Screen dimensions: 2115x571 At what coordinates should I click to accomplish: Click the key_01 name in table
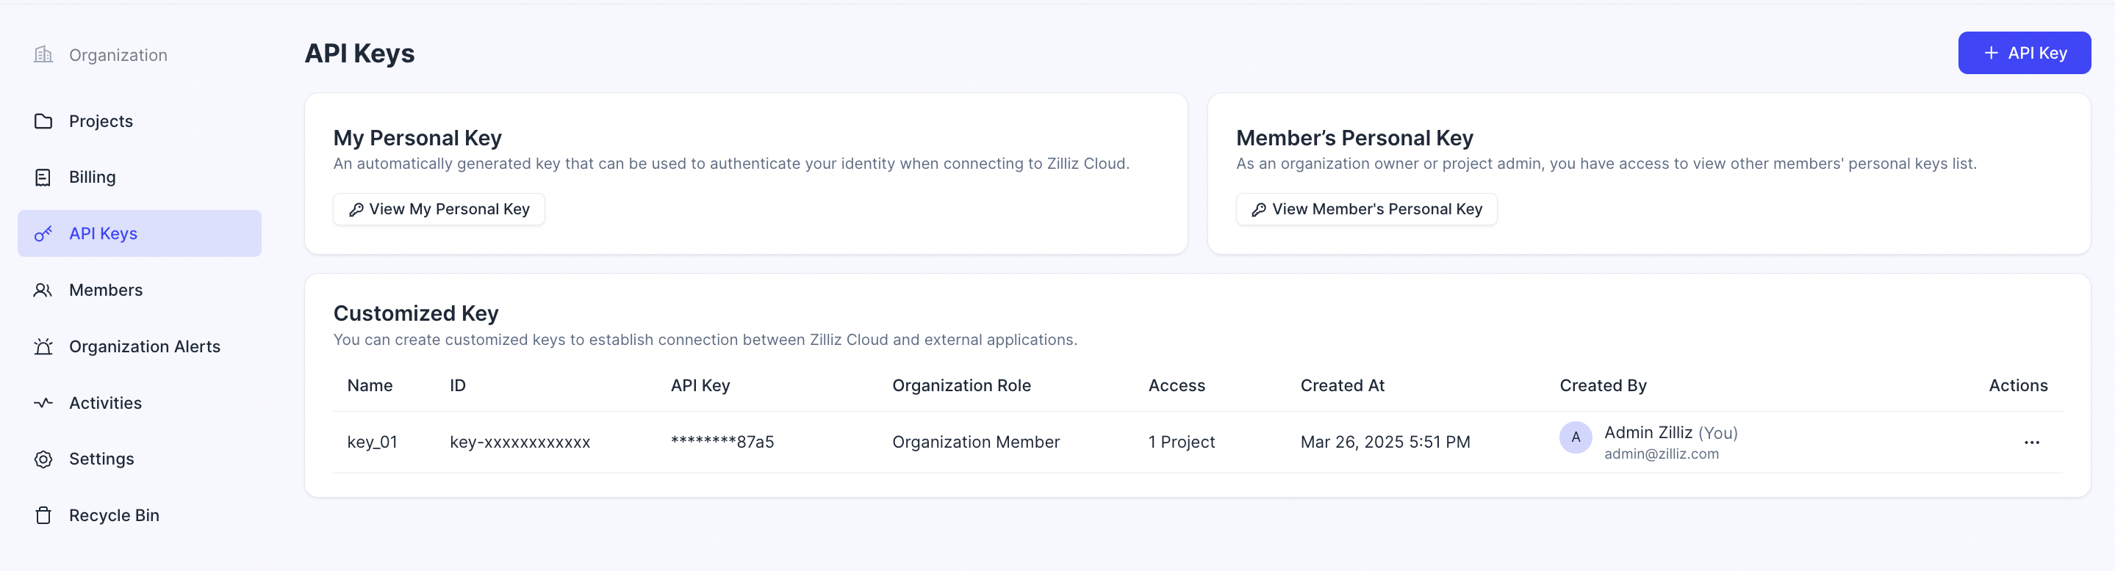point(372,443)
